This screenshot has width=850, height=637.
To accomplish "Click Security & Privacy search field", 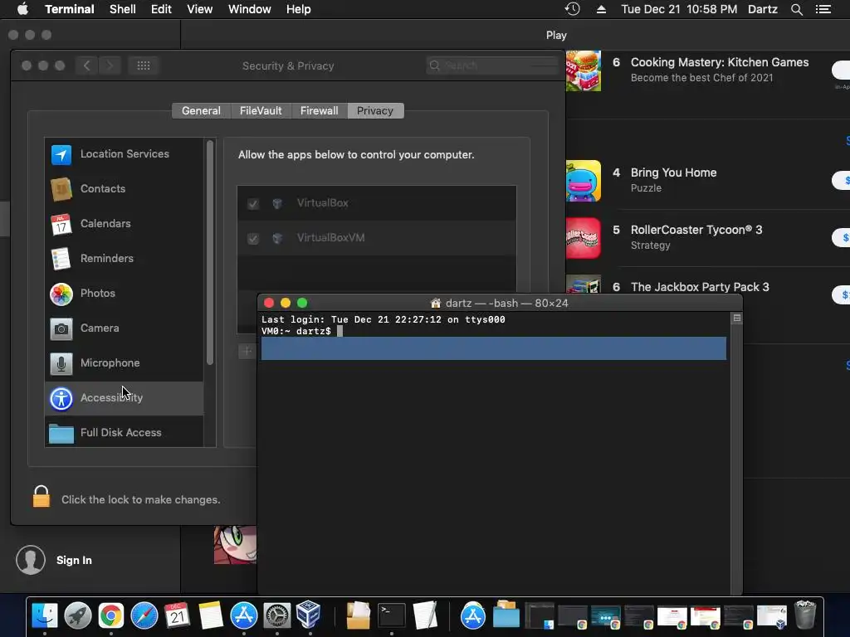I will [492, 66].
